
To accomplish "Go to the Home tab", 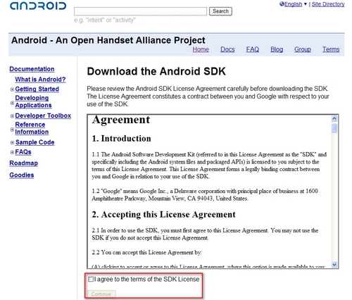I will [x=201, y=49].
